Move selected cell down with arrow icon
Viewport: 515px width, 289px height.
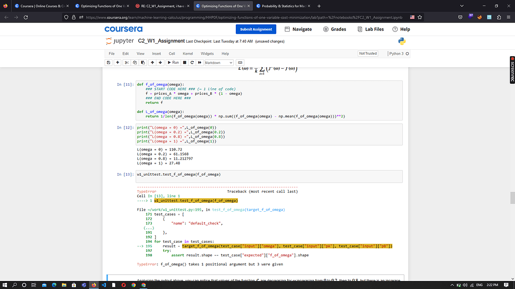(159, 63)
